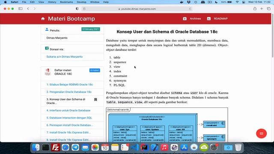Open 2. Pengenalan Oracle Database 18c

[69, 92]
